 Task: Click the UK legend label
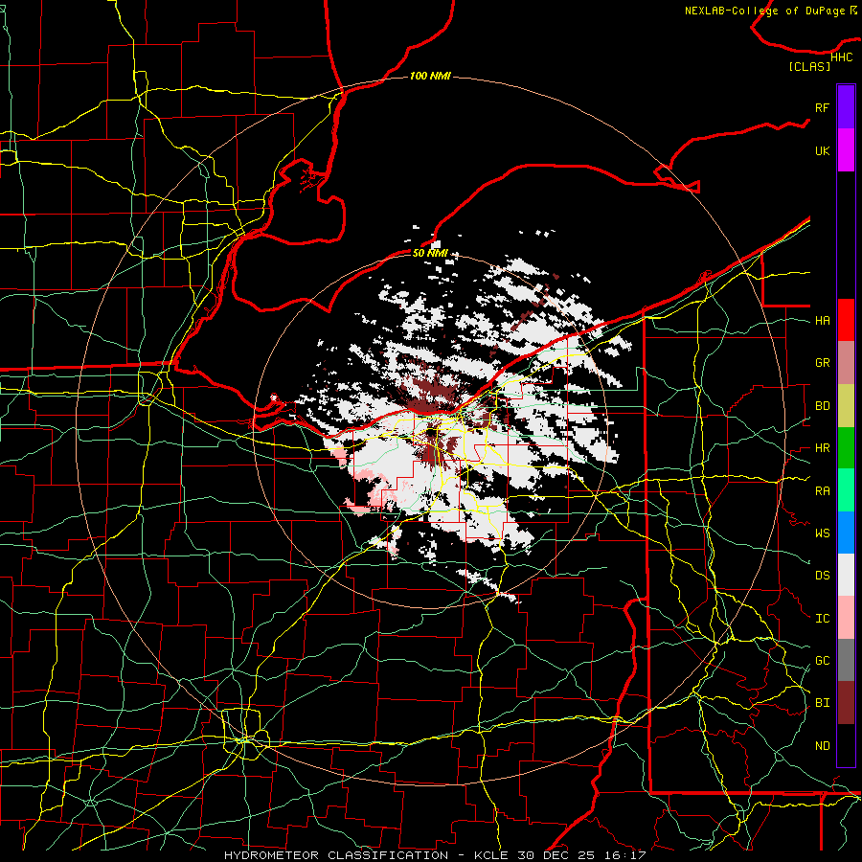tap(822, 150)
